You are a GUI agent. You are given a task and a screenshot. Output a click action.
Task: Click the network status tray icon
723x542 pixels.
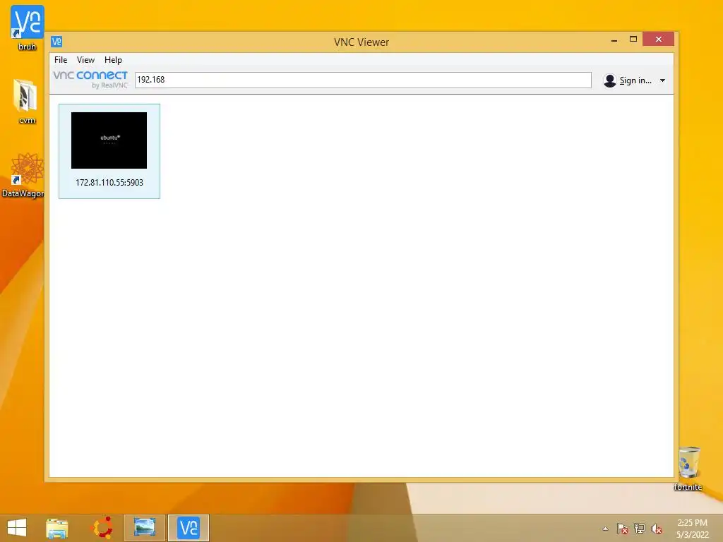coord(640,529)
